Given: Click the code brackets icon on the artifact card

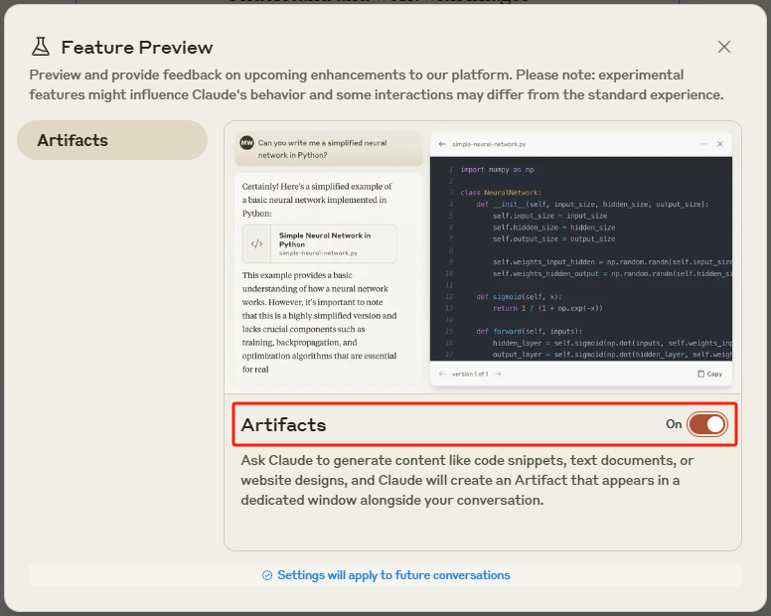Looking at the screenshot, I should pyautogui.click(x=257, y=243).
